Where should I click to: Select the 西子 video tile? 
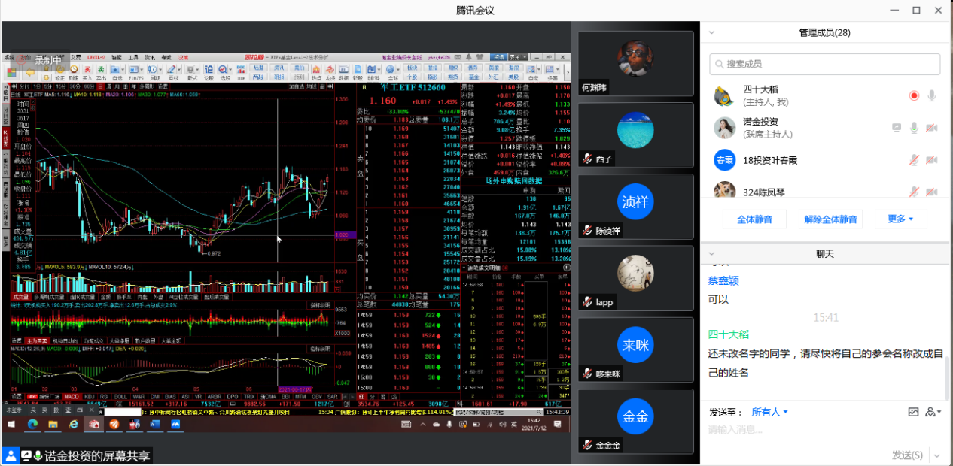click(x=636, y=135)
